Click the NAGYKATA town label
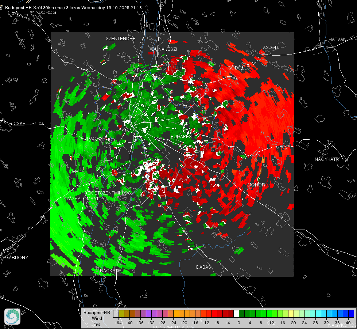Viewport: 357px width, 329px height. click(327, 159)
